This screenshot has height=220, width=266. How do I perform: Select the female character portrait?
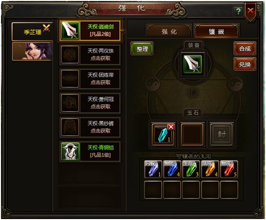pos(32,51)
